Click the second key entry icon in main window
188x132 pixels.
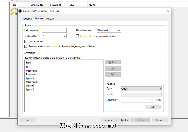(x=12, y=13)
